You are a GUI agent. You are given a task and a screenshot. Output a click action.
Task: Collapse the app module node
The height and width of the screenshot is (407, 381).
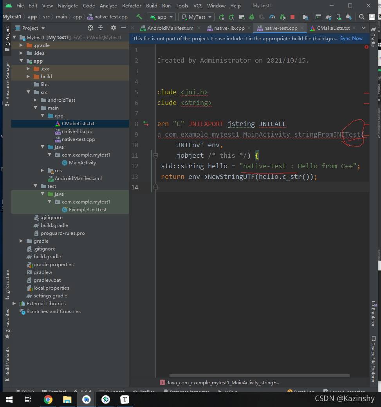(x=21, y=61)
